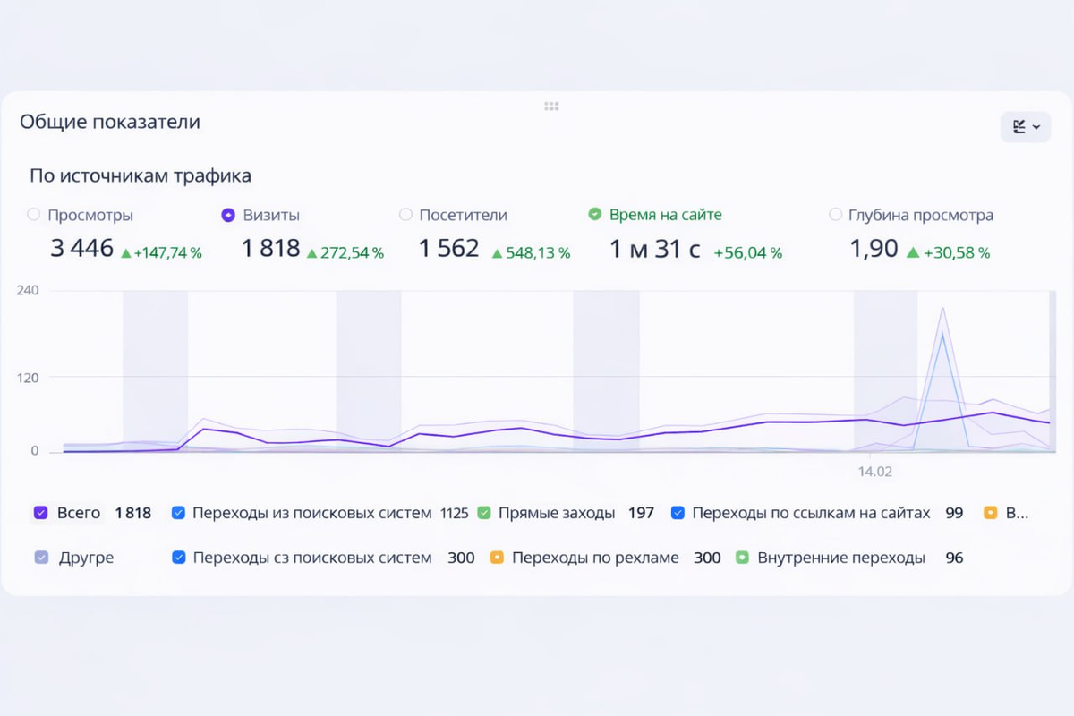
Task: Select the Просмотры metric
Action: [x=34, y=215]
